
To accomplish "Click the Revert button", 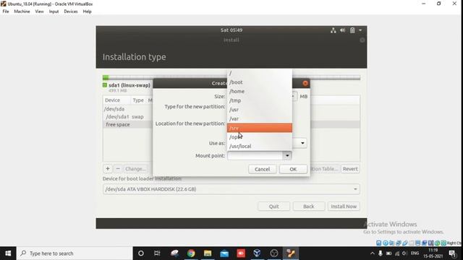I will point(350,169).
